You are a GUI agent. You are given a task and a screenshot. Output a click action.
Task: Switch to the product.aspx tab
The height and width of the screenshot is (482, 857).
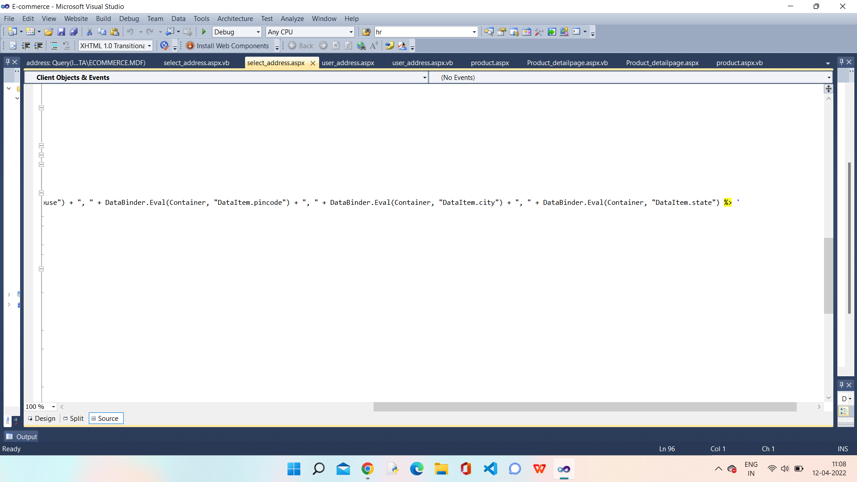tap(490, 63)
